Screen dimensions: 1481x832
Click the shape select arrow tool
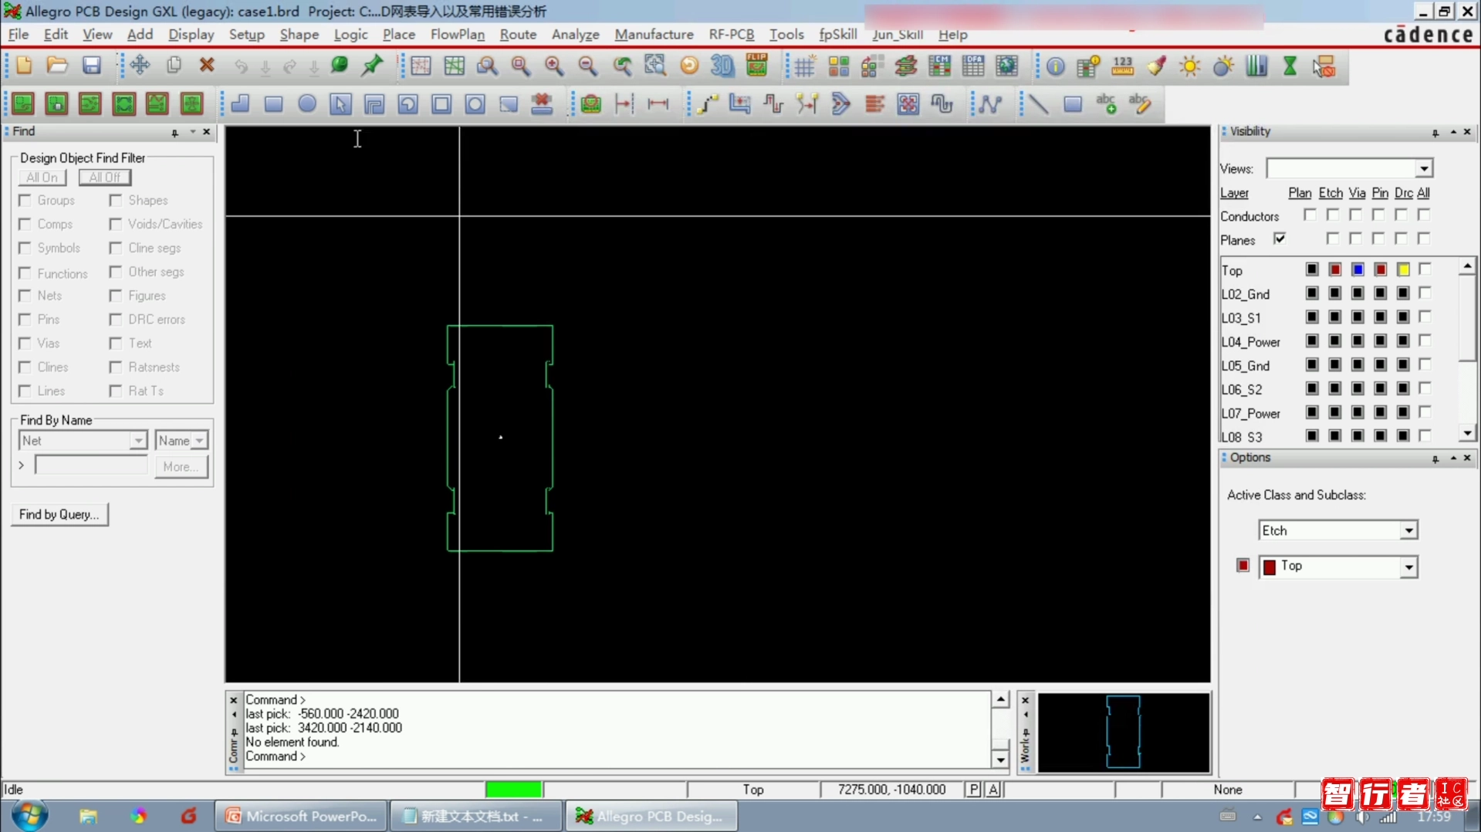tap(340, 104)
